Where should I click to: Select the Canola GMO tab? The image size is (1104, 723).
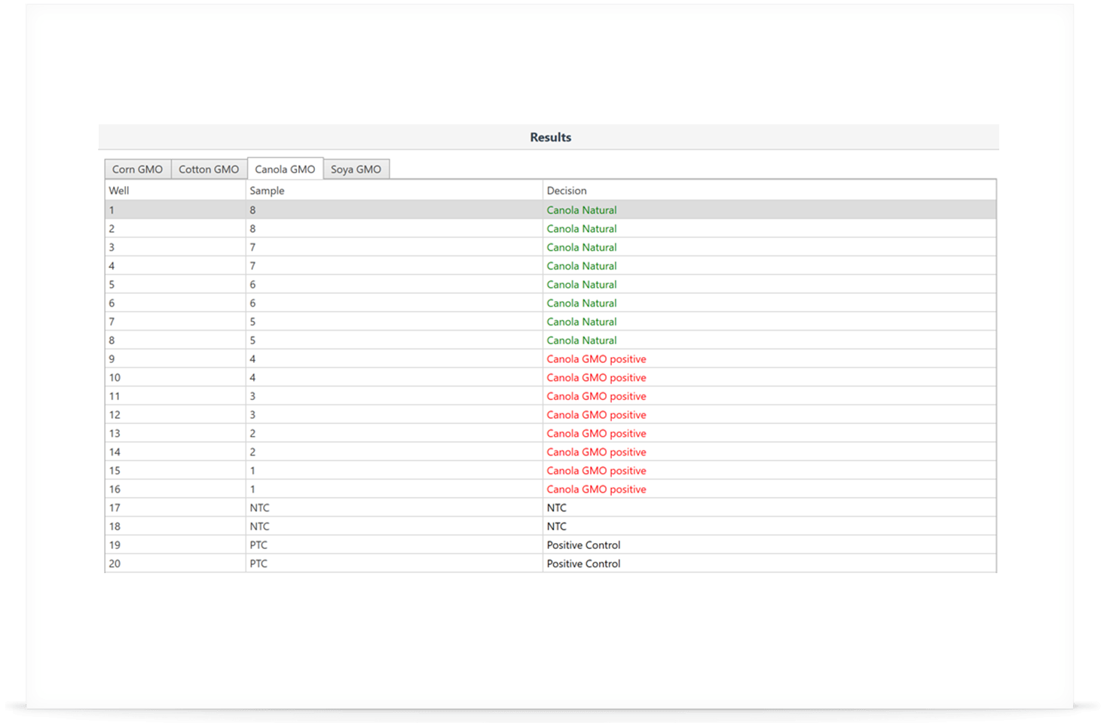pos(285,169)
